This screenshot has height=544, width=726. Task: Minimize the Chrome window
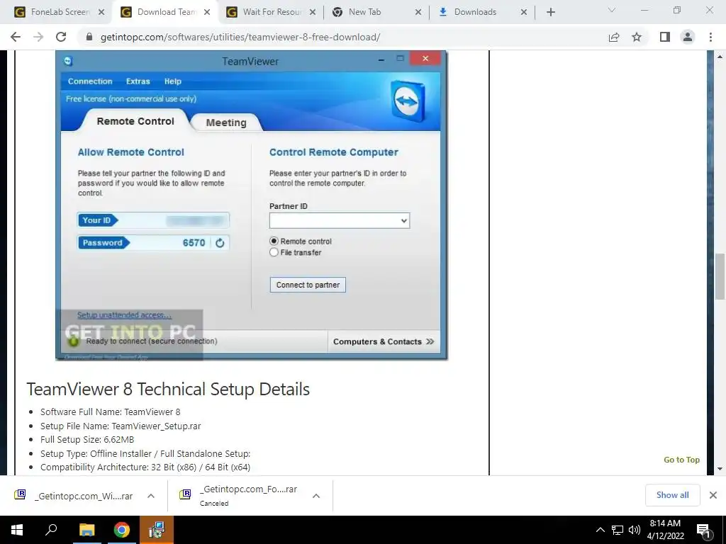[644, 10]
